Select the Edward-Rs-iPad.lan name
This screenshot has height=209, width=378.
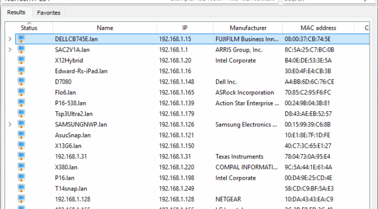81,71
